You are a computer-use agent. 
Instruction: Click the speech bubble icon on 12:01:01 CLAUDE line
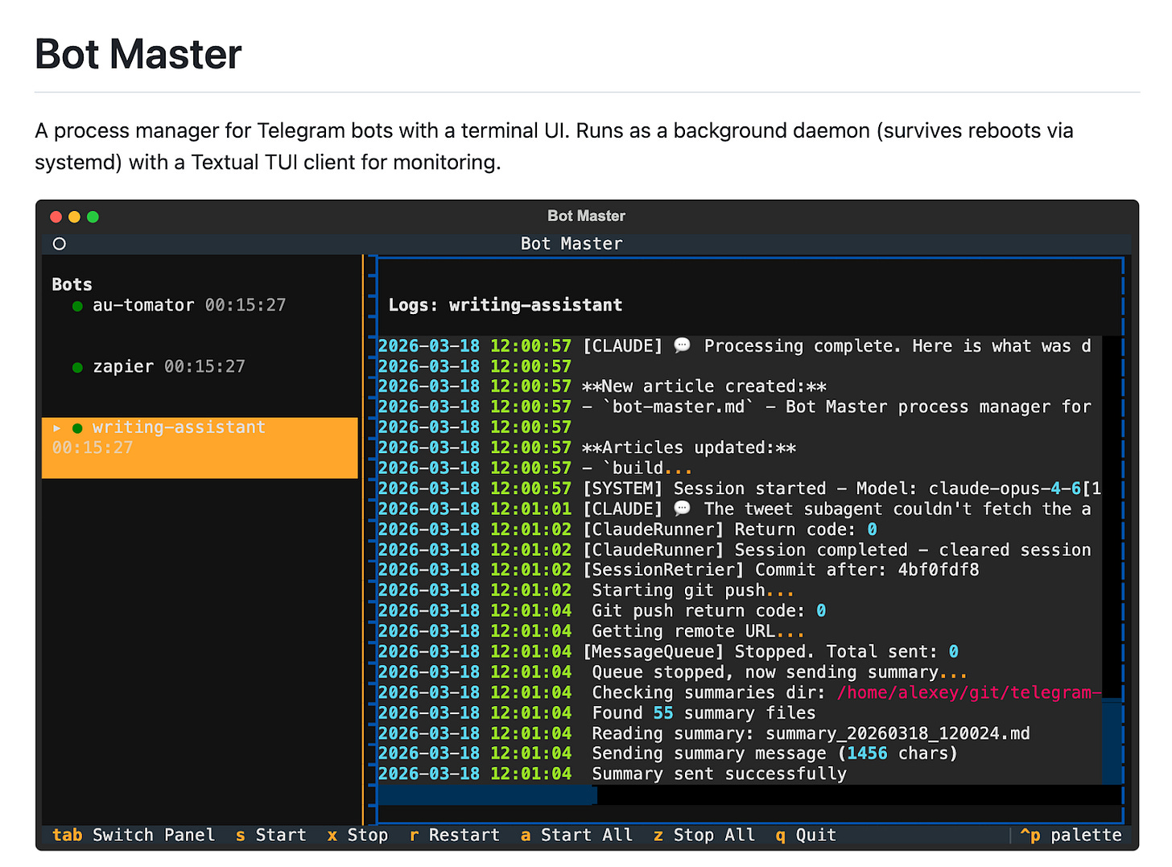(682, 509)
